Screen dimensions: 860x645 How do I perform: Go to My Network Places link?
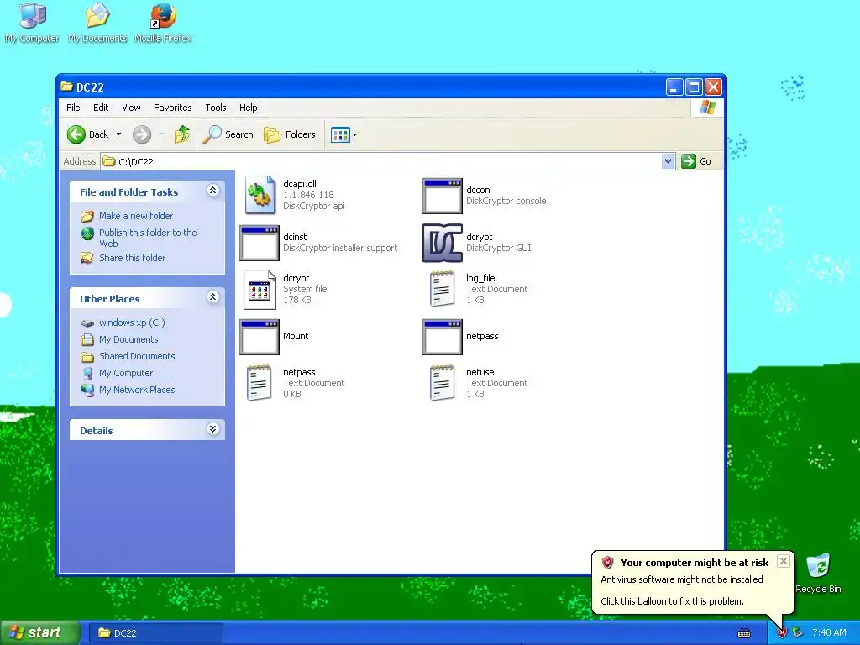(x=137, y=390)
